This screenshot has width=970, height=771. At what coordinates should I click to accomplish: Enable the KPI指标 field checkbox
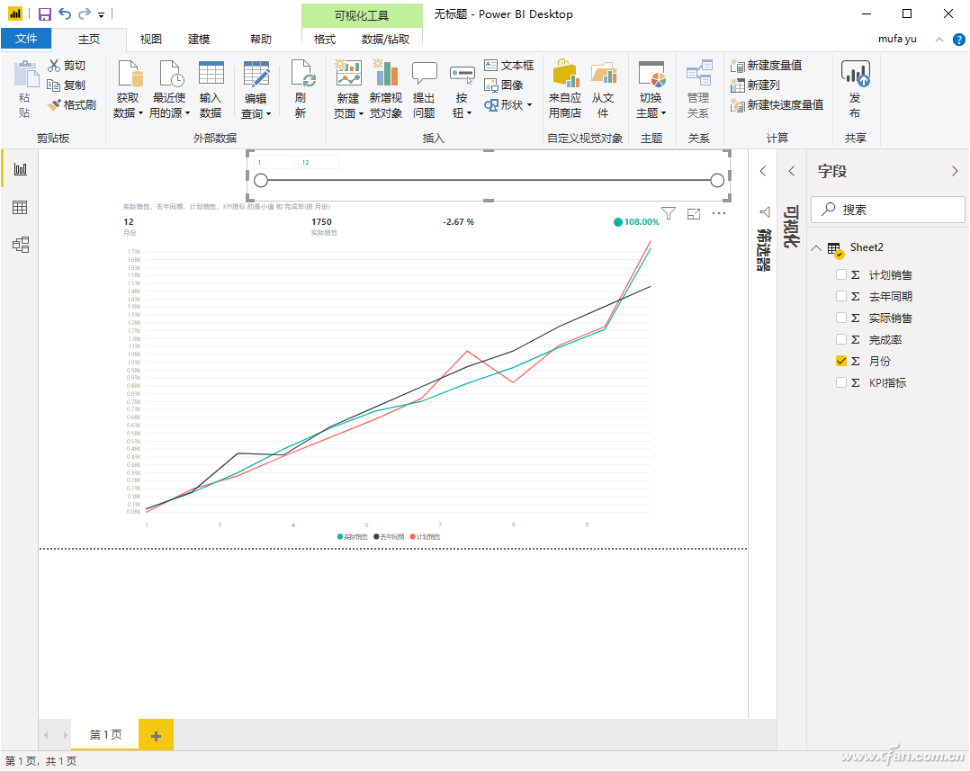(x=841, y=383)
